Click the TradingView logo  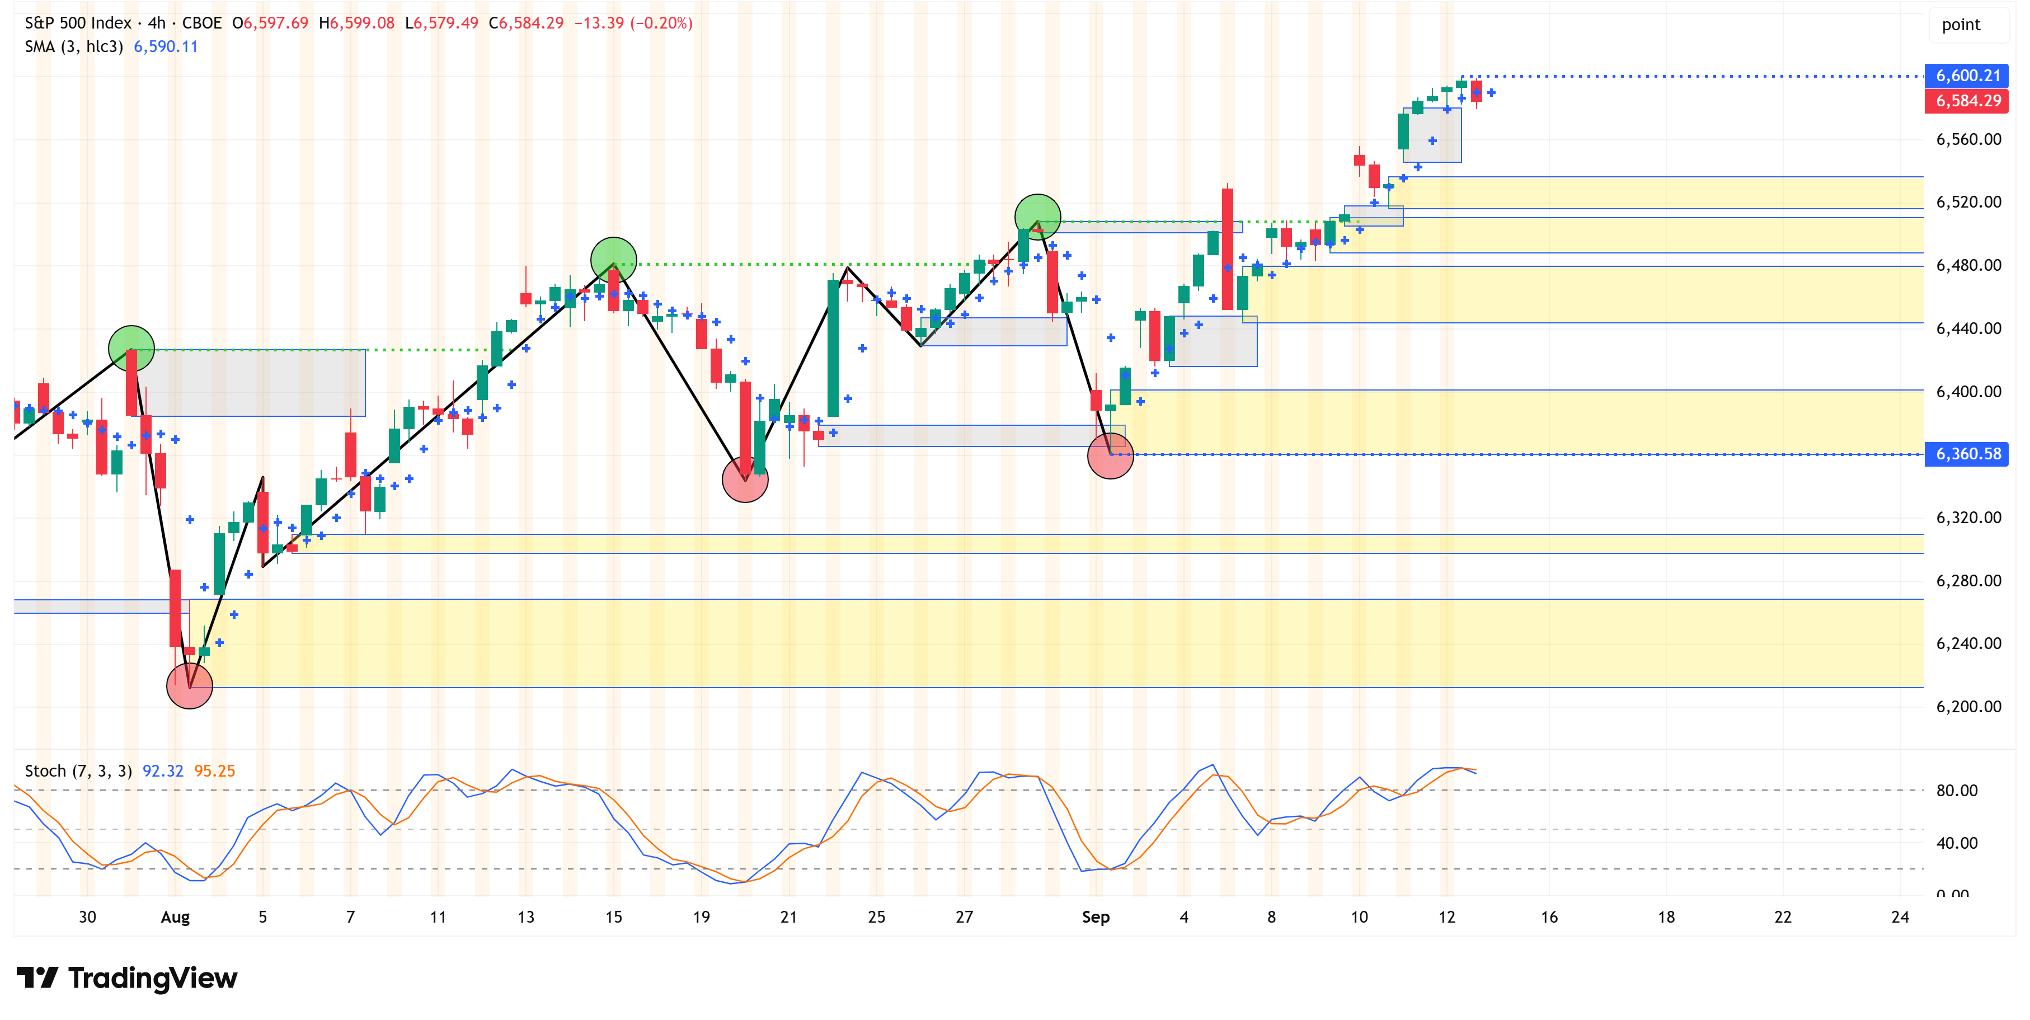point(126,977)
